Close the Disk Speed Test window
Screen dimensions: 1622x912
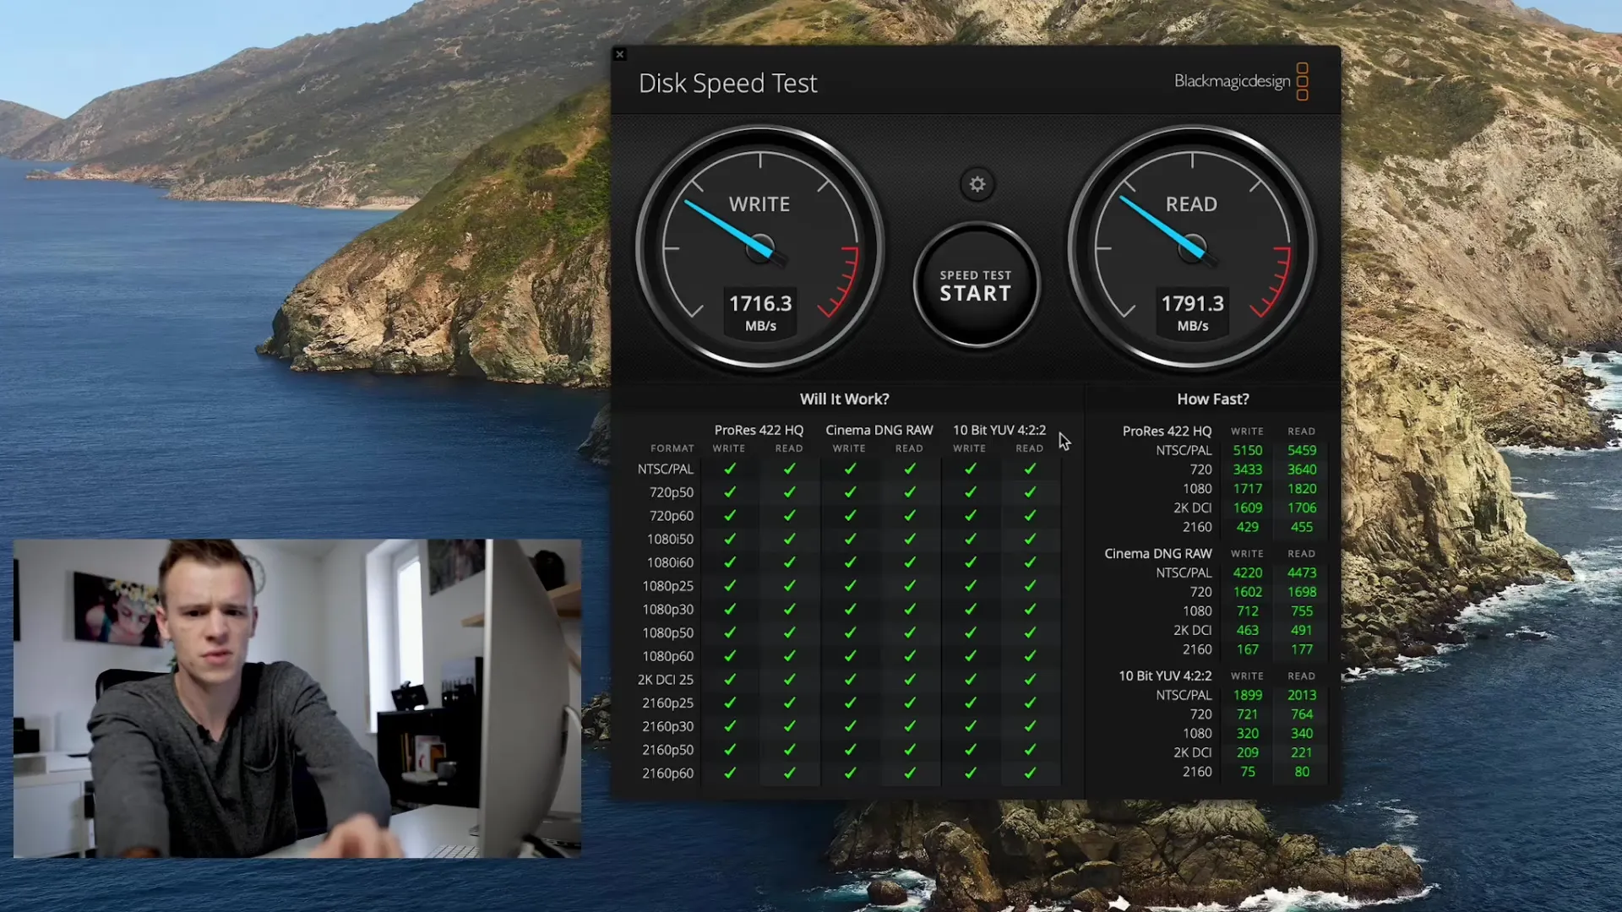pos(619,54)
